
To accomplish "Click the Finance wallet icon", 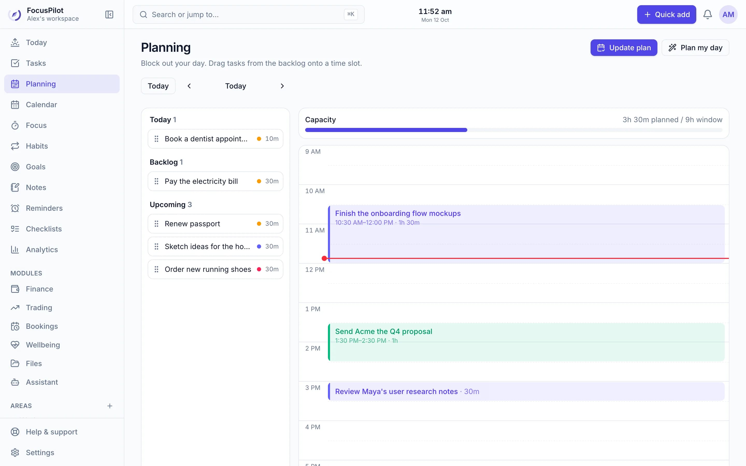I will tap(15, 289).
